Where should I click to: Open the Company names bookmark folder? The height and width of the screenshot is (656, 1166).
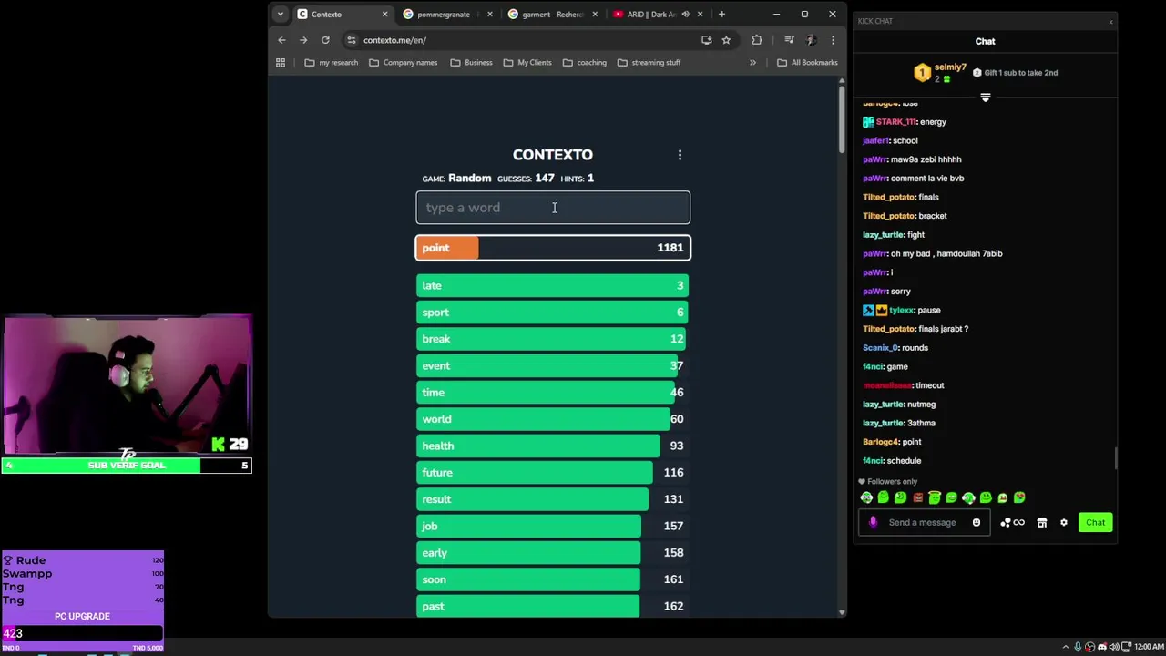(404, 62)
